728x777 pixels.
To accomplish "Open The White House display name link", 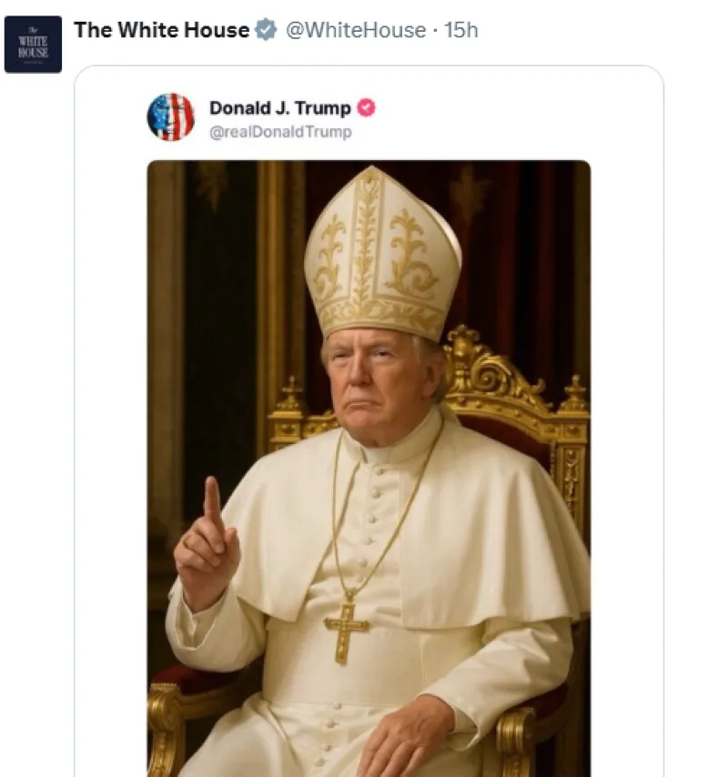I will pyautogui.click(x=161, y=30).
